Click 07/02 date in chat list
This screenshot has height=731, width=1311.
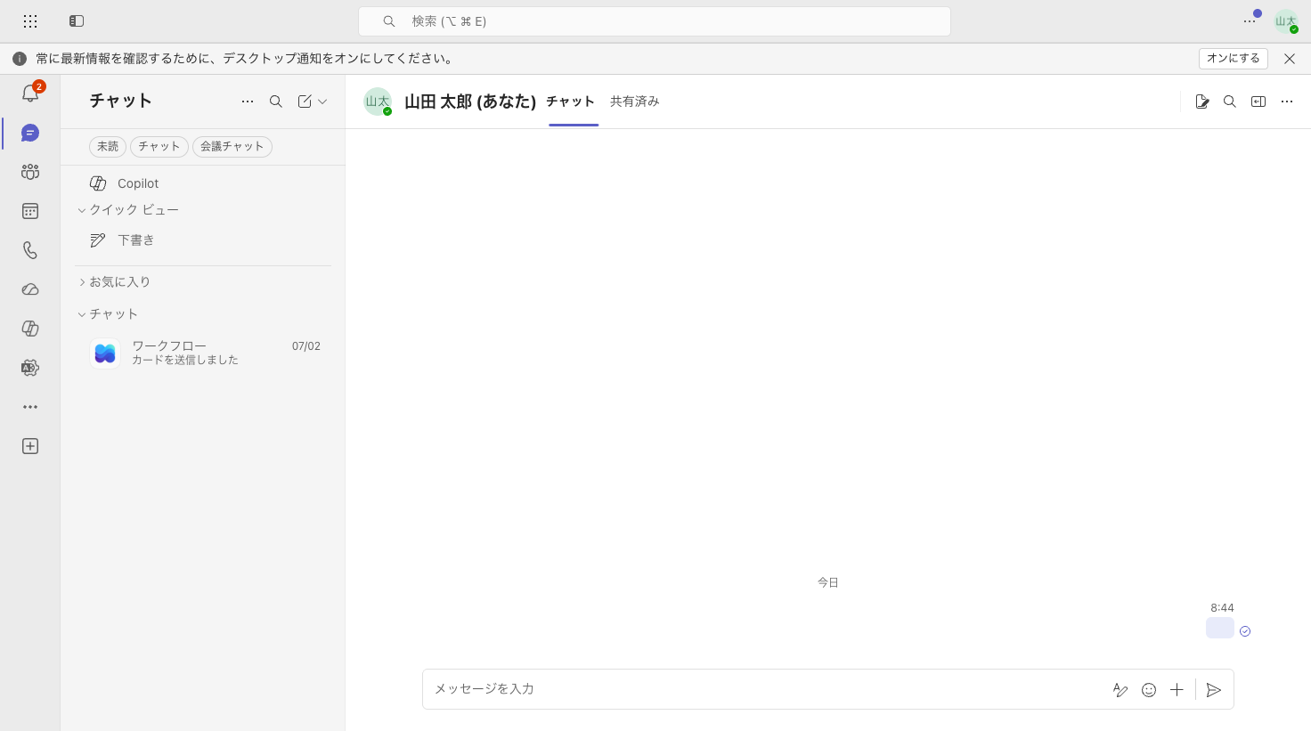[x=306, y=346]
